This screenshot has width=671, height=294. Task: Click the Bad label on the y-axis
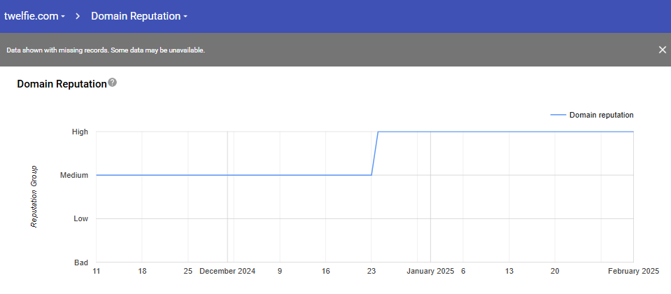[80, 262]
